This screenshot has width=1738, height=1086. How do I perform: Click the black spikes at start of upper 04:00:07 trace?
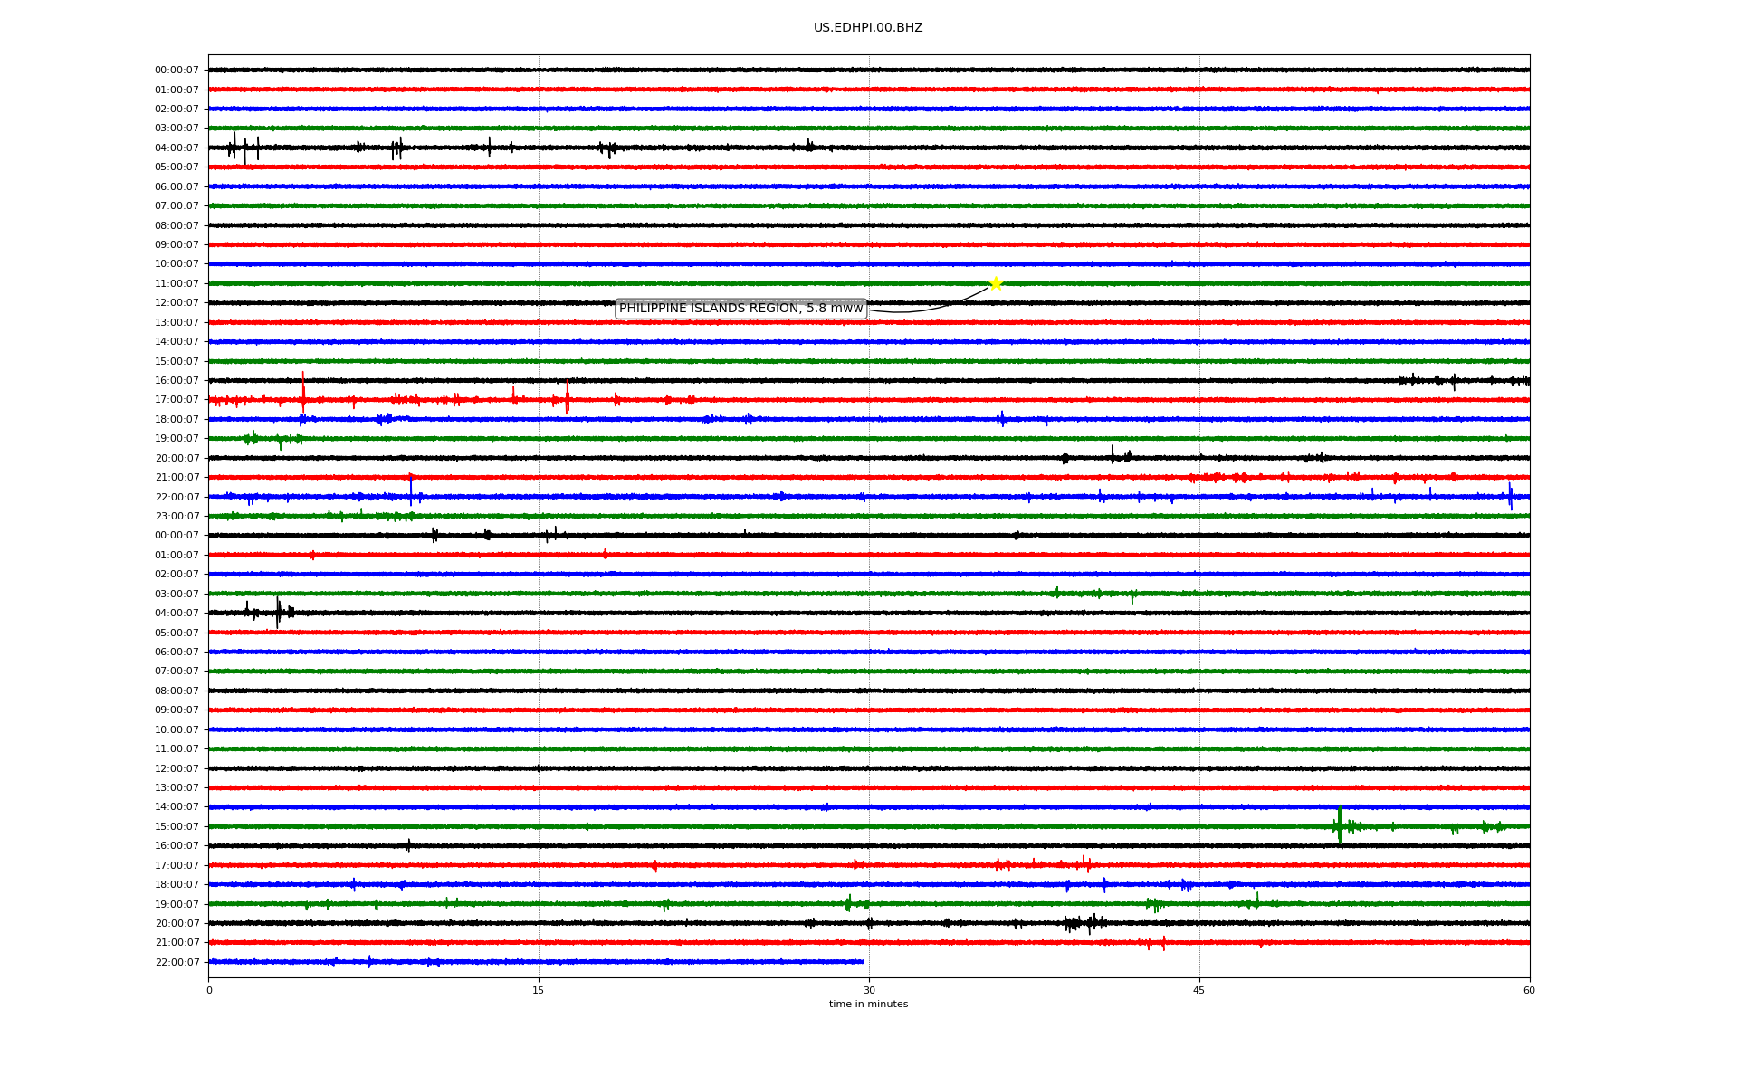pyautogui.click(x=243, y=148)
